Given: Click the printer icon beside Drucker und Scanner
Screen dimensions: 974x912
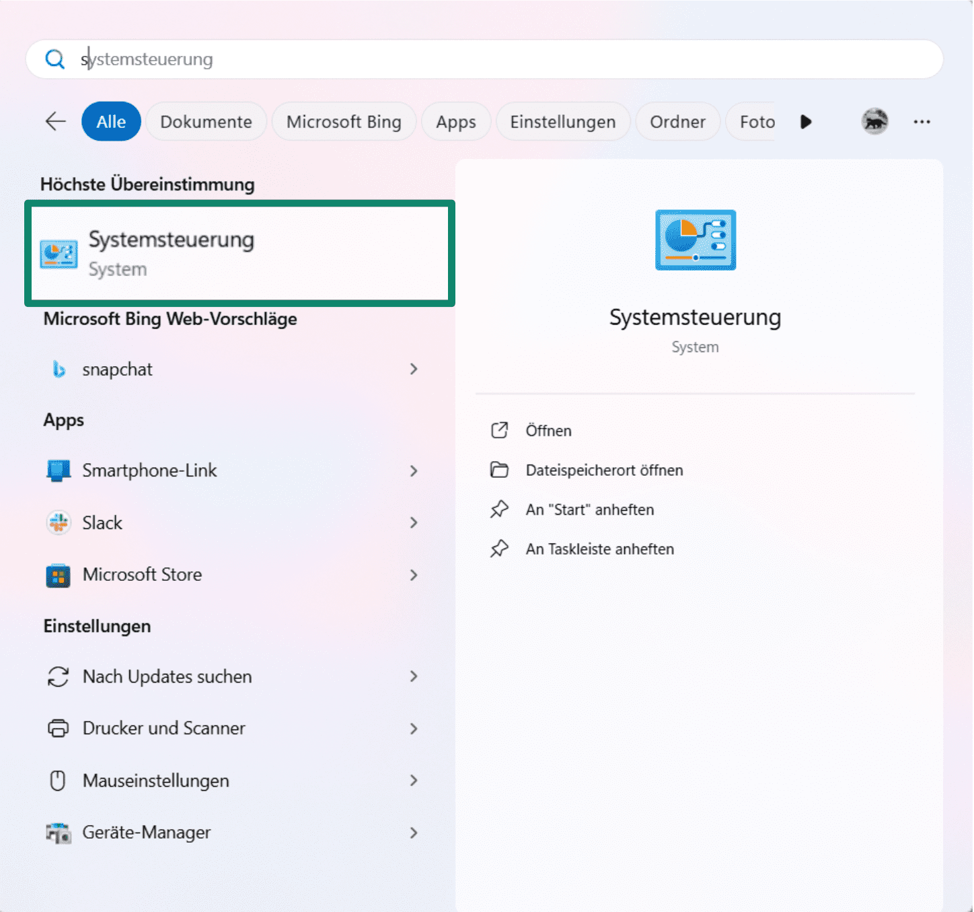Looking at the screenshot, I should (x=59, y=728).
